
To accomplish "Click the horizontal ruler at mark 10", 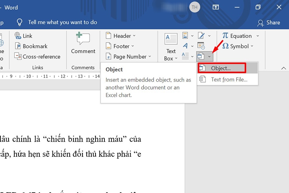I will (29, 76).
